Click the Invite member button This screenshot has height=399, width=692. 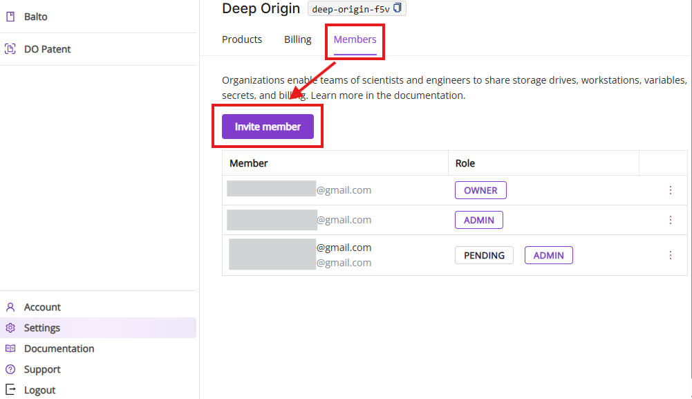click(268, 127)
